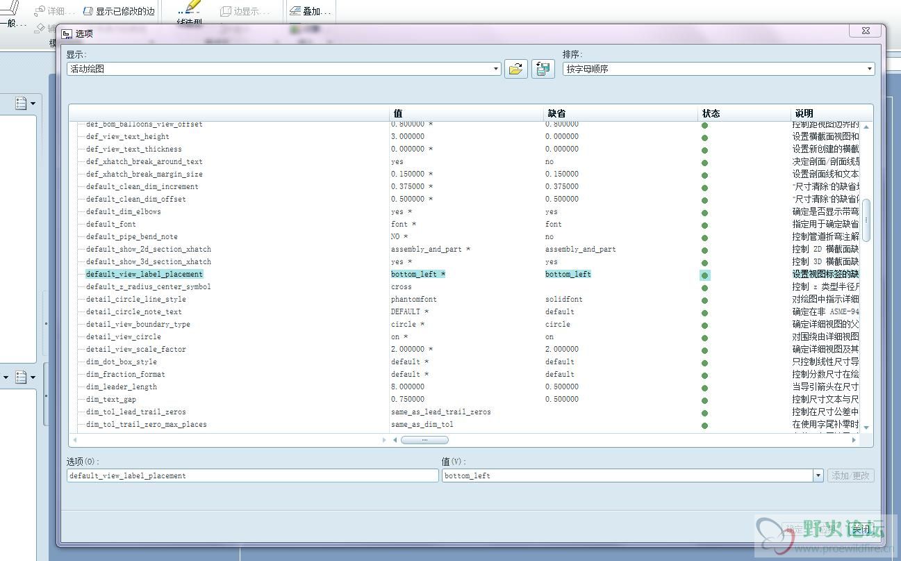Viewport: 901px width, 561px height.
Task: Expand arrow next to lower left-panel list icon
Action: point(33,377)
